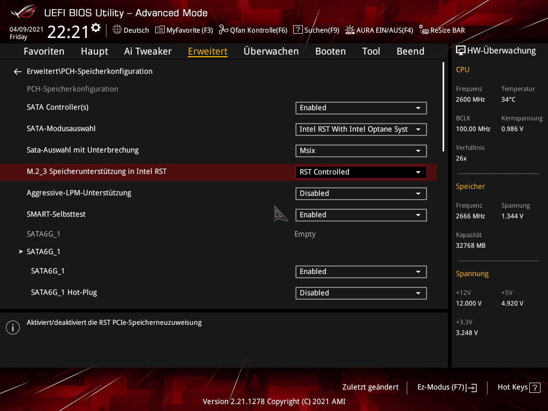548x411 pixels.
Task: Open the SATA6G_1 Hot-Plug dropdown
Action: click(361, 293)
